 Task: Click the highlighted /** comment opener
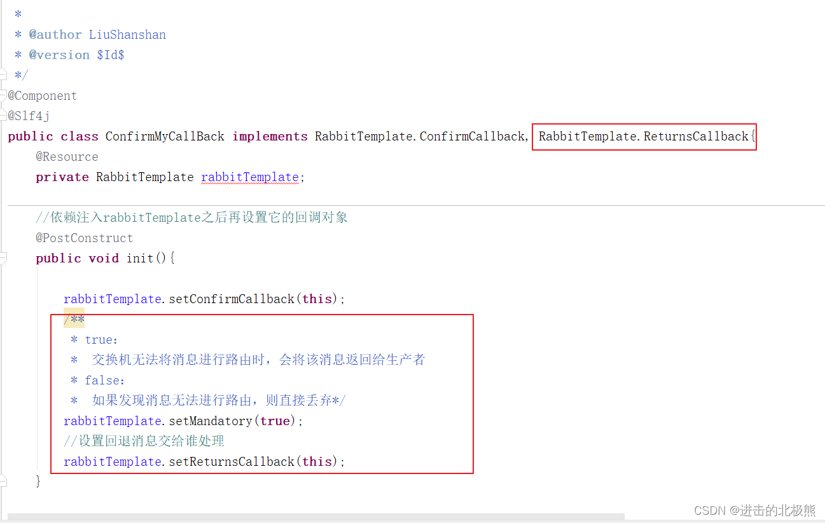coord(74,319)
